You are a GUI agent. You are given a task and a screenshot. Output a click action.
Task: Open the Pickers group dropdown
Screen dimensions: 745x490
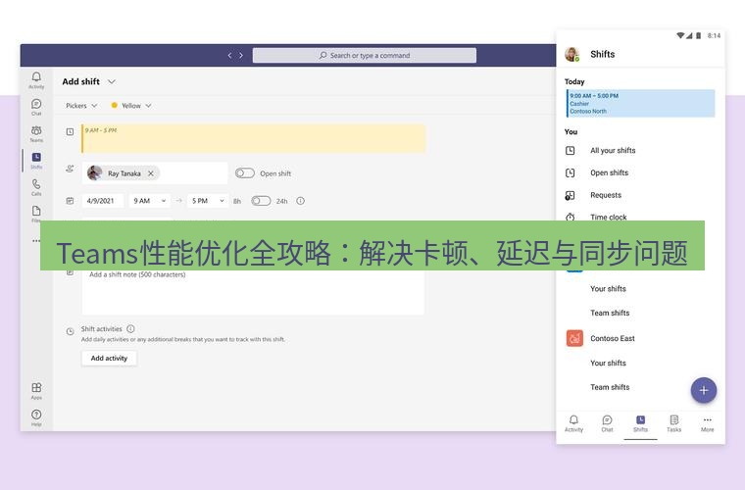[x=81, y=106]
